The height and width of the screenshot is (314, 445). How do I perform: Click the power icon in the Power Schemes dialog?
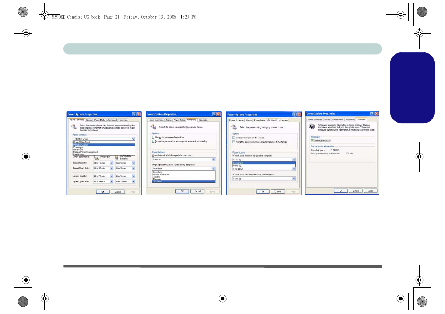coord(74,127)
